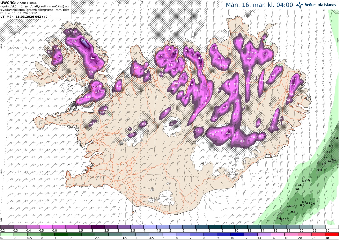This screenshot has width=339, height=240.
Task: Select the header date text Mán. 16. mar. kl. 04:00
Action: pos(259,5)
